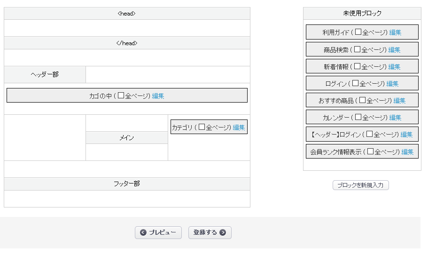Click 編集 link for 商品検索 block
This screenshot has width=428, height=255.
tap(394, 49)
